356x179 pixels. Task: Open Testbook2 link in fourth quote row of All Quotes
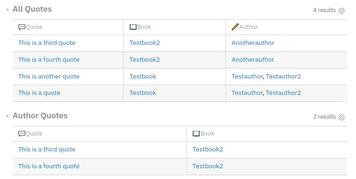145,60
